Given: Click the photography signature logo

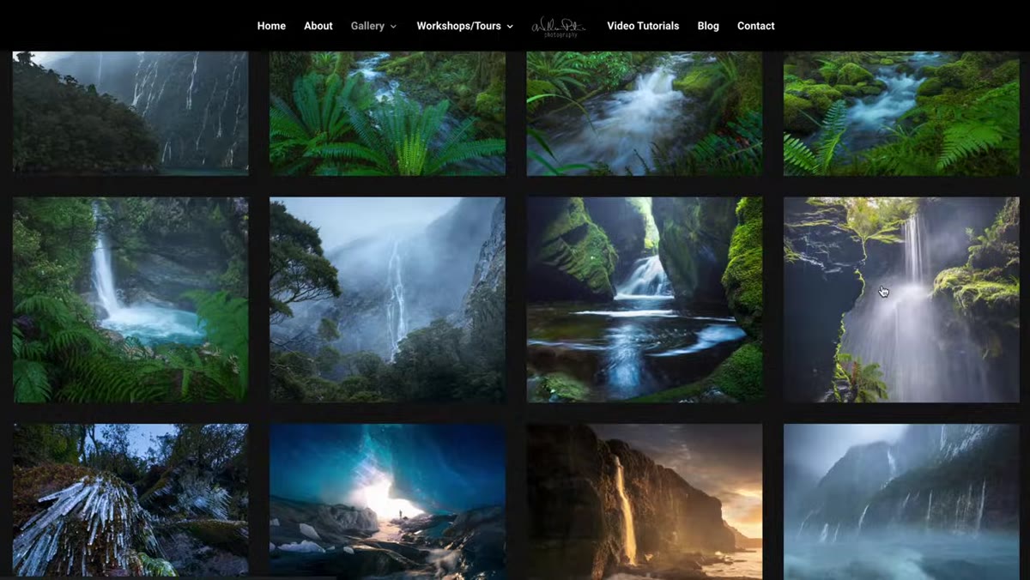Looking at the screenshot, I should (557, 27).
